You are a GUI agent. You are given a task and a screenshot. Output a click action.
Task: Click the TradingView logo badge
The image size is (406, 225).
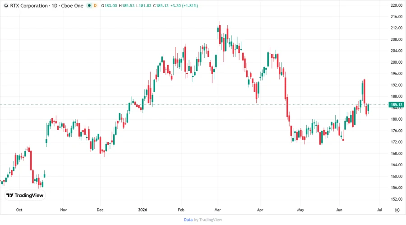tap(25, 195)
